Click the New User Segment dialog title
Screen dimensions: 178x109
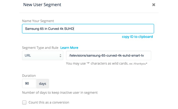point(42,5)
